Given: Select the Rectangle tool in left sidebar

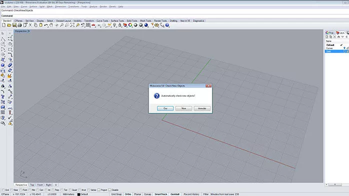Looking at the screenshot, I should click(10, 49).
